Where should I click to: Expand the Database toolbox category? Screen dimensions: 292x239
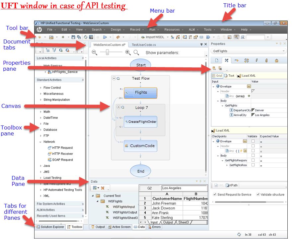[x=40, y=130]
